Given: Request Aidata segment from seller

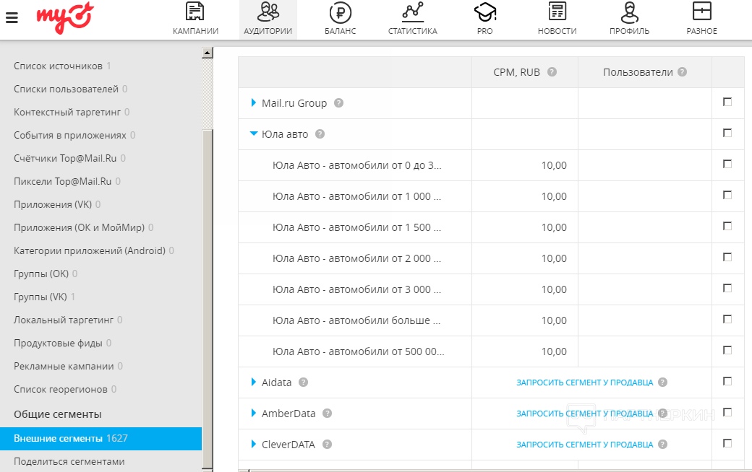Looking at the screenshot, I should [x=585, y=383].
